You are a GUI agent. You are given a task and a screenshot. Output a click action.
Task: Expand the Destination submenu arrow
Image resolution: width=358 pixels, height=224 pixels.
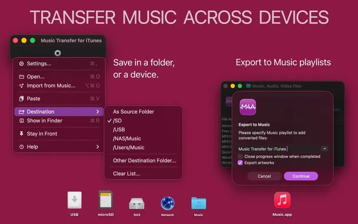pos(98,112)
